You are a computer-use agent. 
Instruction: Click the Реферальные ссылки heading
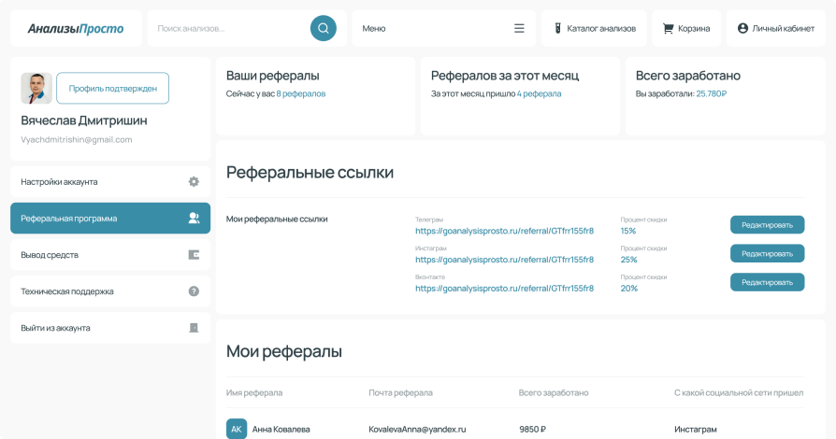tap(310, 172)
